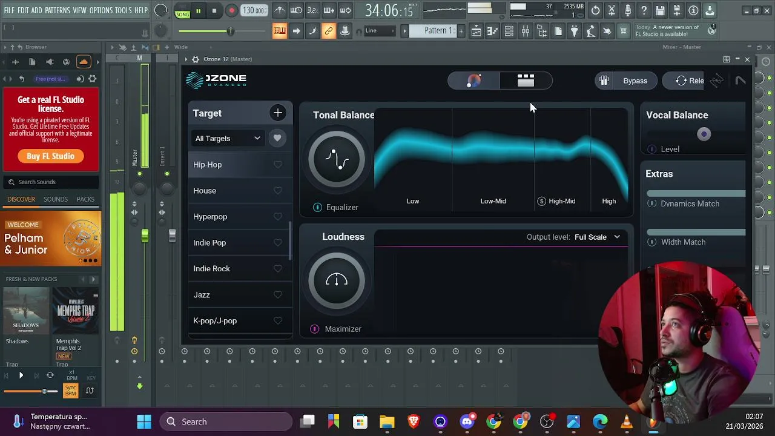Screen dimensions: 775x436
Task: Select the House target
Action: click(240, 191)
